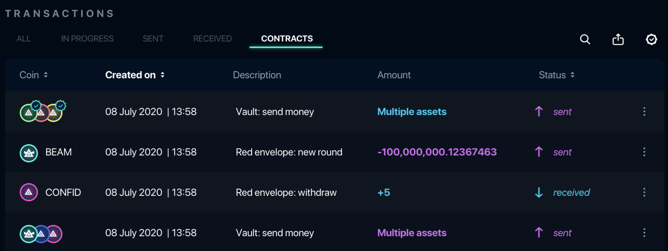Open actions menu for CONFID withdraw row
Viewport: 668px width, 251px height.
[645, 193]
